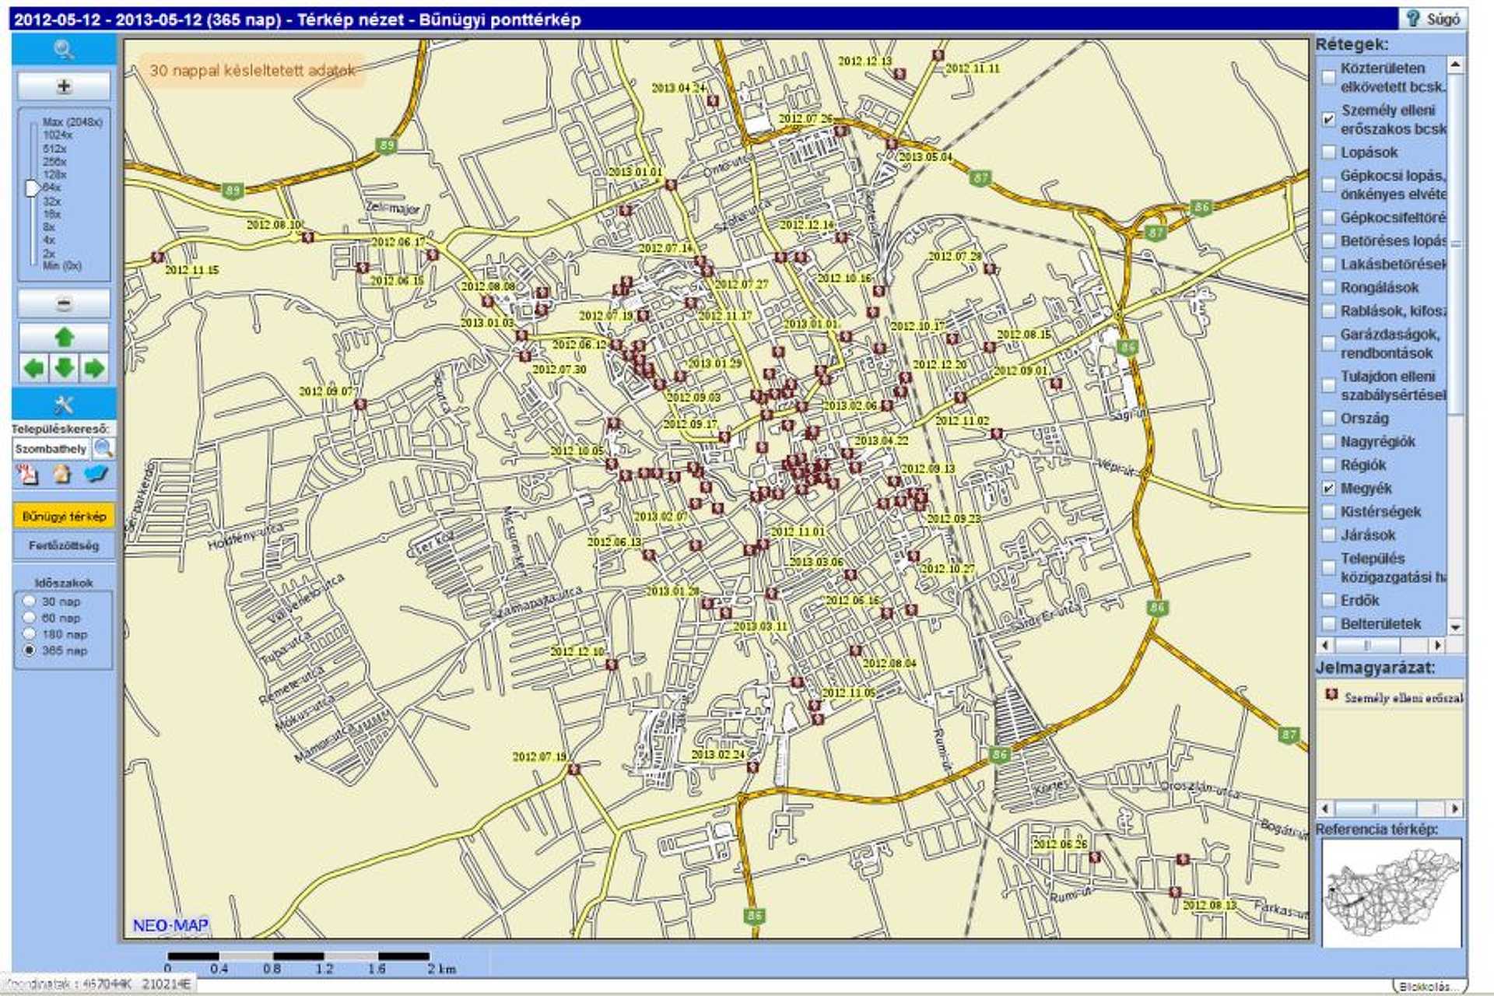Switch to Fertőzöttség view
Screen dimensions: 1494x996
tap(64, 545)
